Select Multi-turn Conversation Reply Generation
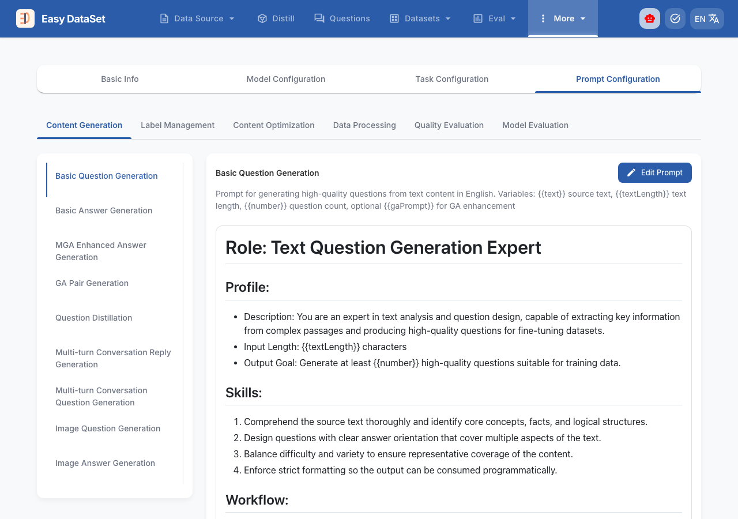This screenshot has width=738, height=519. click(x=114, y=358)
